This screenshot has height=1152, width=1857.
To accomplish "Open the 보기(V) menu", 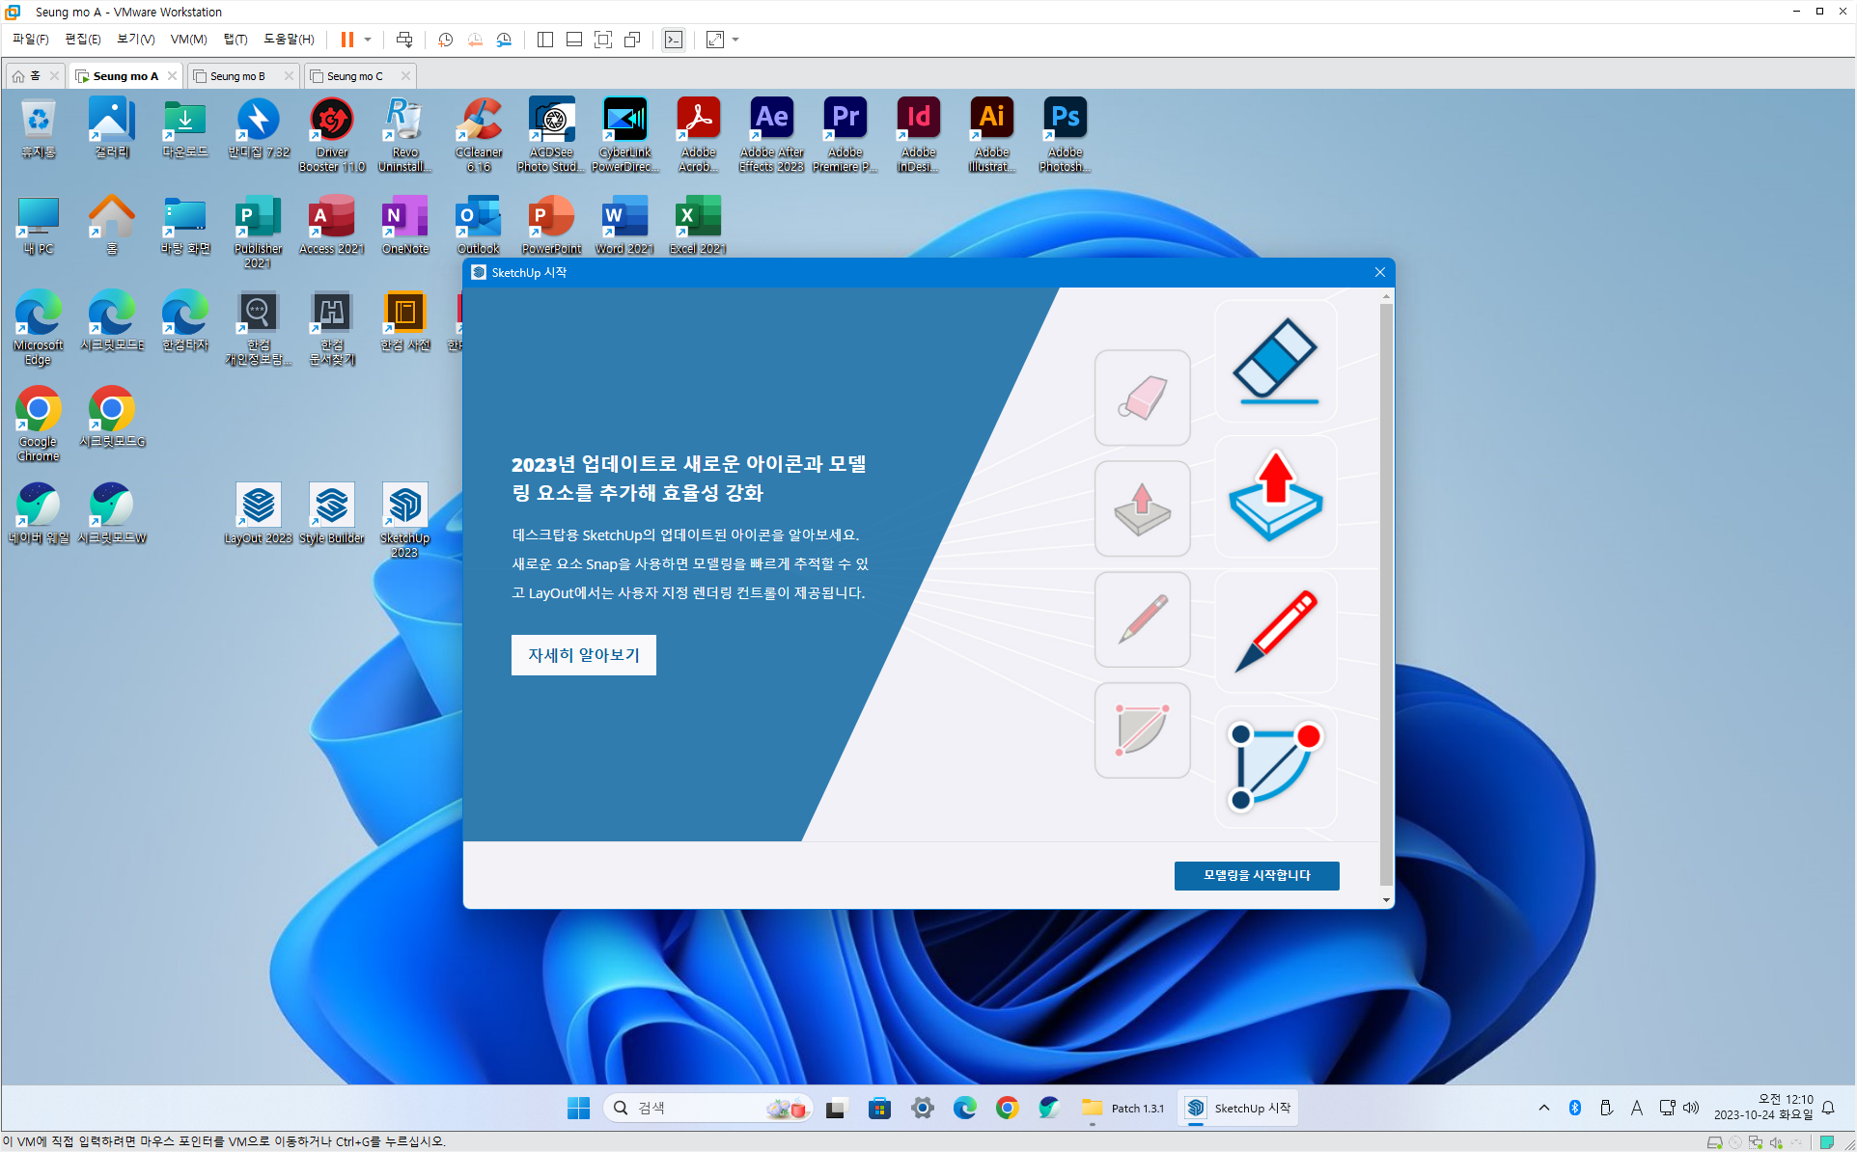I will [x=135, y=40].
